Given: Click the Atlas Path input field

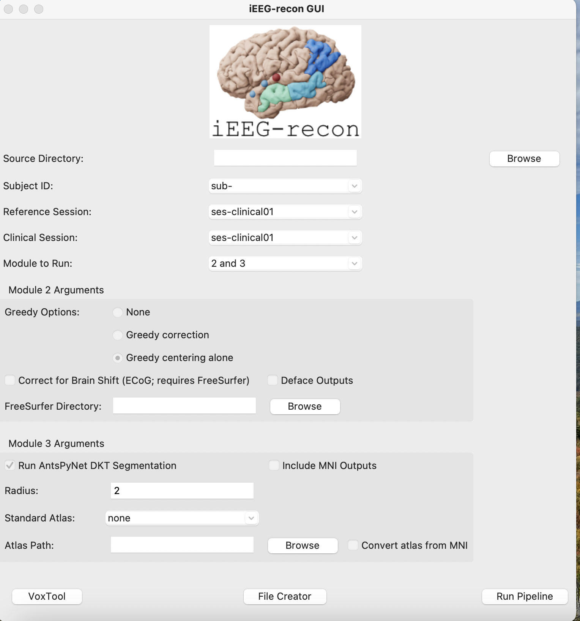Looking at the screenshot, I should coord(182,545).
